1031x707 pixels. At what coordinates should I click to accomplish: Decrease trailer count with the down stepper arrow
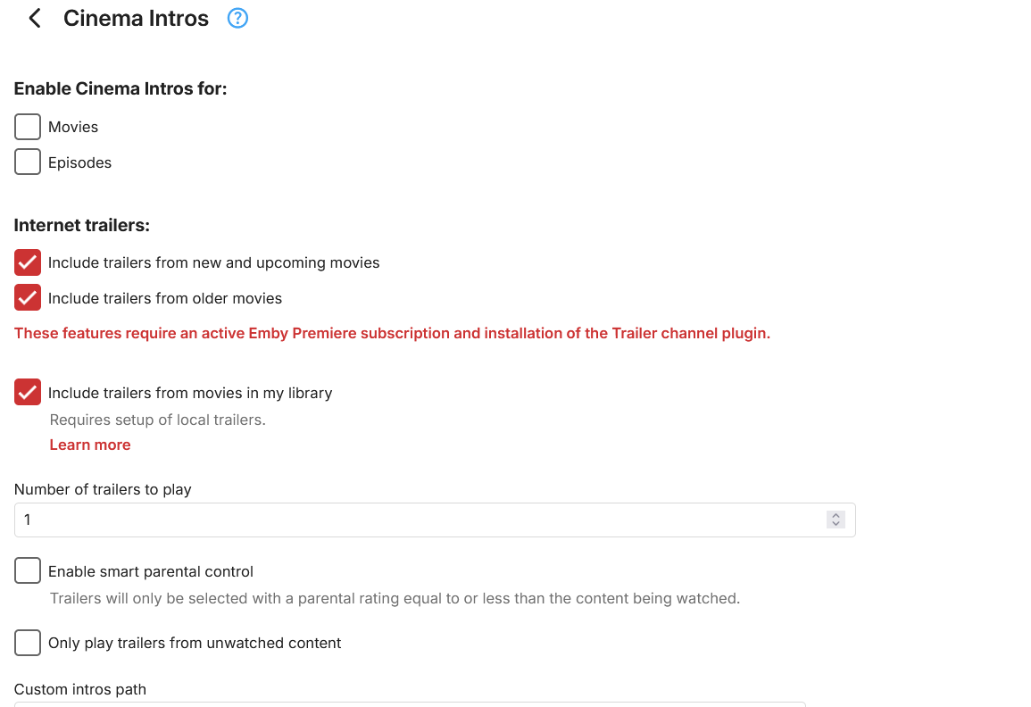click(836, 524)
